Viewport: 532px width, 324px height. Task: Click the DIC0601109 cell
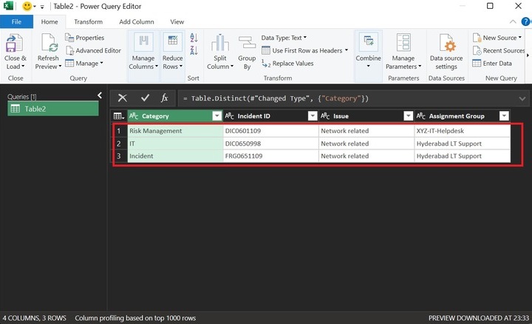coord(270,131)
